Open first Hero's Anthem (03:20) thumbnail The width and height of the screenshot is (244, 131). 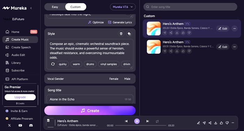pyautogui.click(x=154, y=29)
